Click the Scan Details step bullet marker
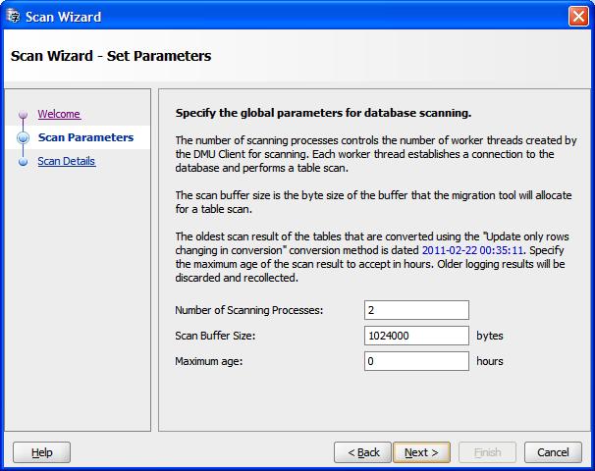 tap(24, 162)
